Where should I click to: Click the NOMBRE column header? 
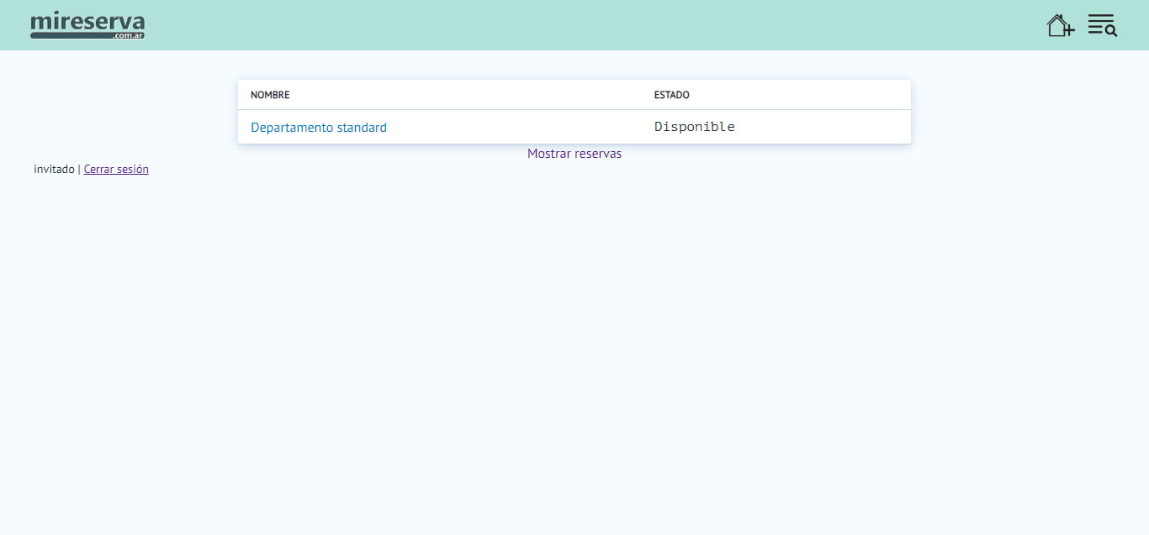pos(270,95)
